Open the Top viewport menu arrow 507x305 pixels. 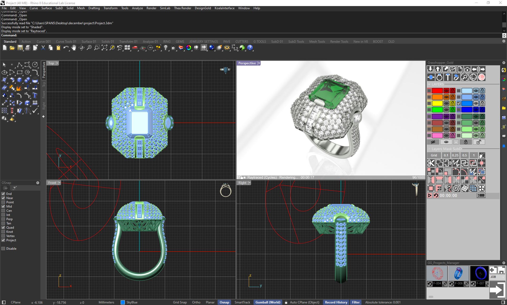(57, 63)
